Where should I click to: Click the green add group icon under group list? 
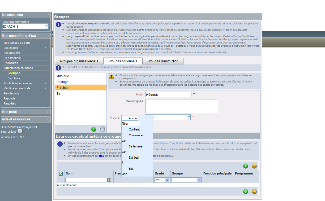[x=94, y=129]
